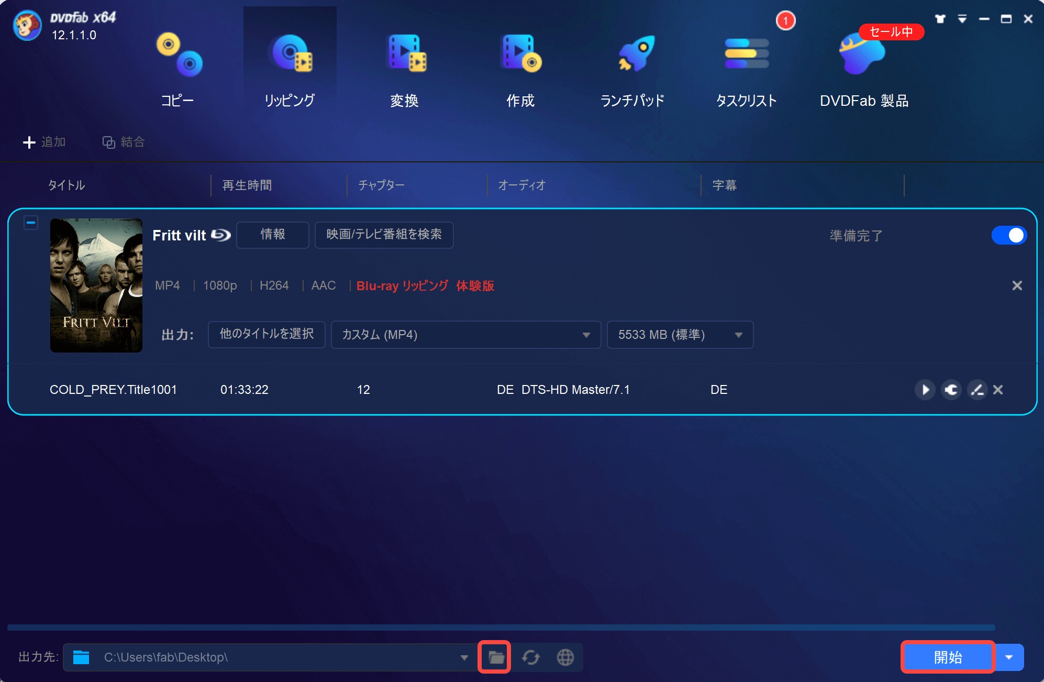Click the チャプター column header
1044x682 pixels.
coord(381,185)
